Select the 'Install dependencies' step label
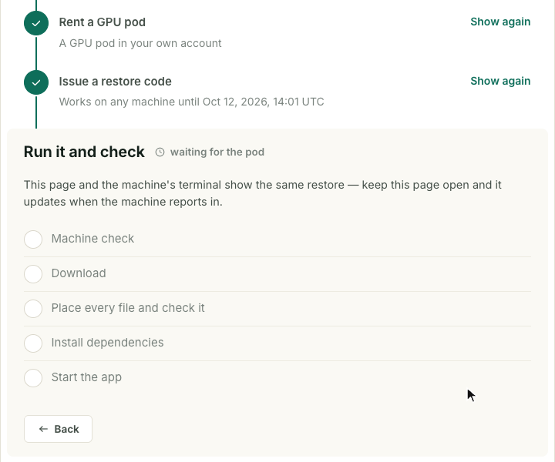This screenshot has height=462, width=555. 107,343
